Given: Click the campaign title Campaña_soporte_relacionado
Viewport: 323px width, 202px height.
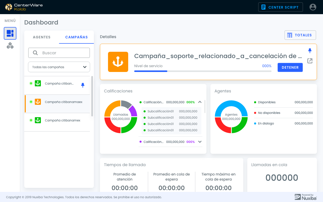Looking at the screenshot, I should click(218, 56).
